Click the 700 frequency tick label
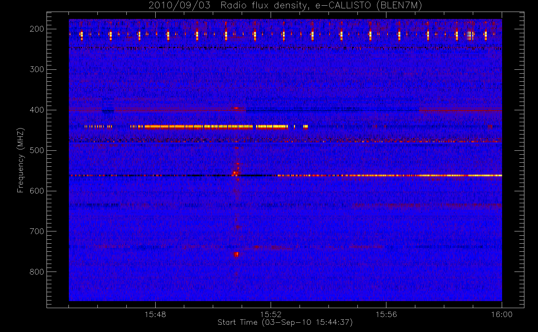Image resolution: width=538 pixels, height=332 pixels. pos(37,231)
